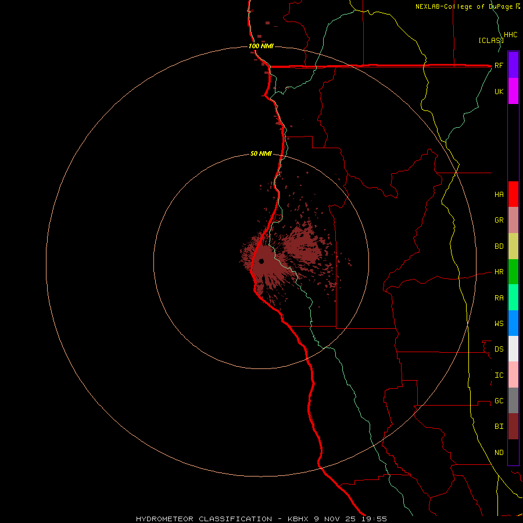Click the GC legend label
The width and height of the screenshot is (523, 523).
point(499,401)
